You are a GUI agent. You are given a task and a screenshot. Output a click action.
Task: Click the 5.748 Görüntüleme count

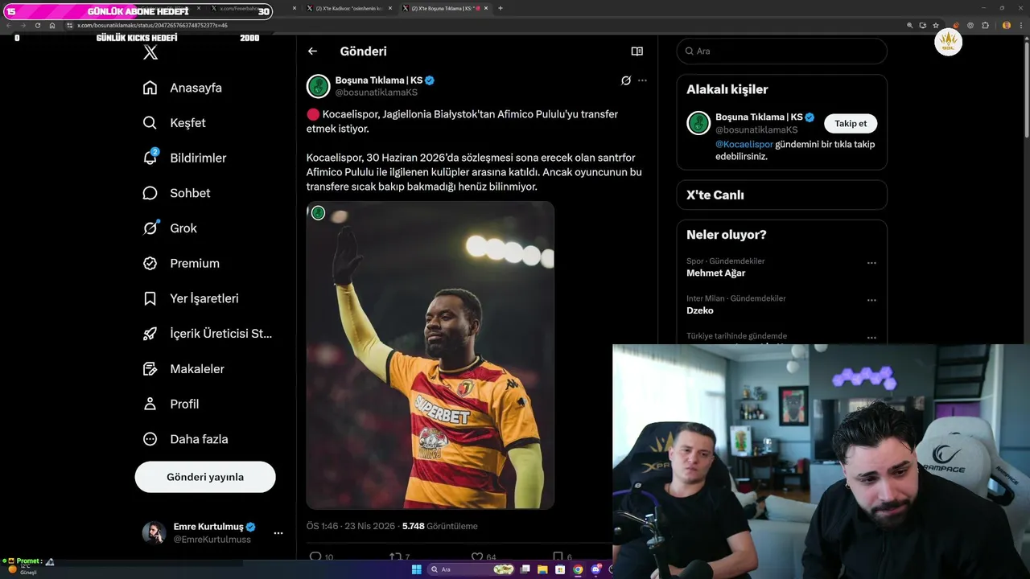440,526
